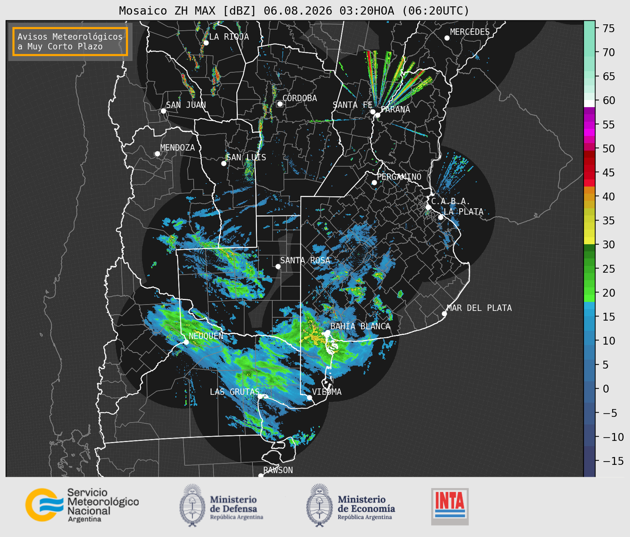
Task: Click the Las Grutas label on the map
Action: pos(235,392)
